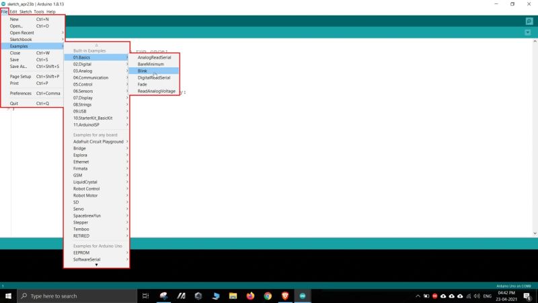538x303 pixels.
Task: Choose Save from the File menu
Action: (32, 60)
